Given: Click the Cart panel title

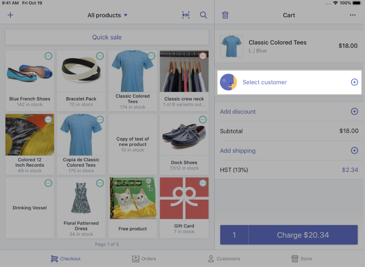Looking at the screenshot, I should click(x=289, y=15).
